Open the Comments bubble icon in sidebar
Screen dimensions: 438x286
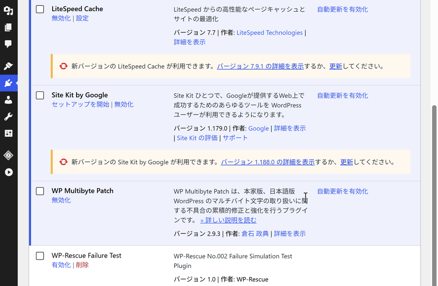click(x=9, y=44)
